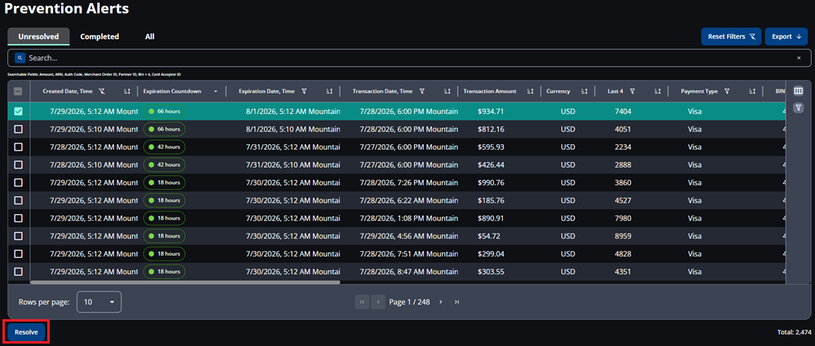
Task: Check the row with amount $185.76
Action: 18,200
